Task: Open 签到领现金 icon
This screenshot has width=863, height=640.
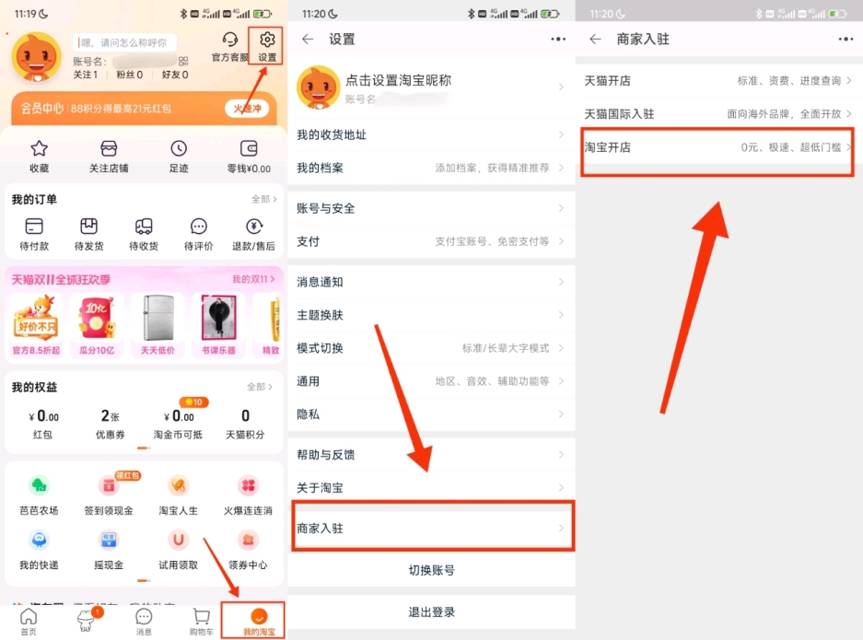Action: pyautogui.click(x=109, y=485)
